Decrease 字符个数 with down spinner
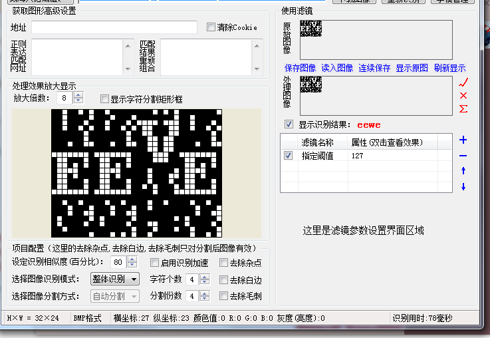Image resolution: width=490 pixels, height=338 pixels. coord(205,282)
